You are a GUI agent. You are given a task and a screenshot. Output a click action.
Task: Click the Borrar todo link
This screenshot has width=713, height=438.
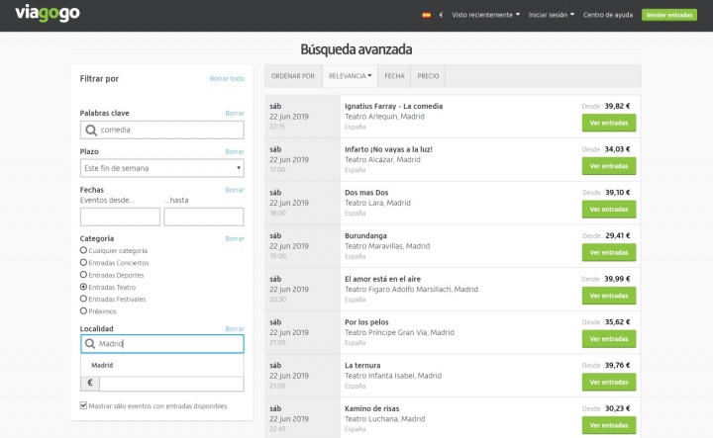(x=227, y=78)
